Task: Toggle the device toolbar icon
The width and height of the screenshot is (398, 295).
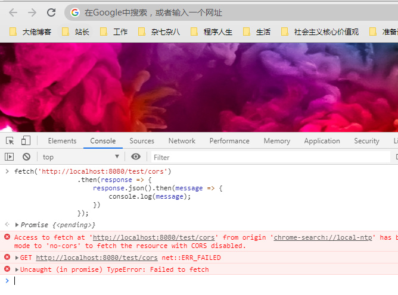Action: click(x=26, y=140)
